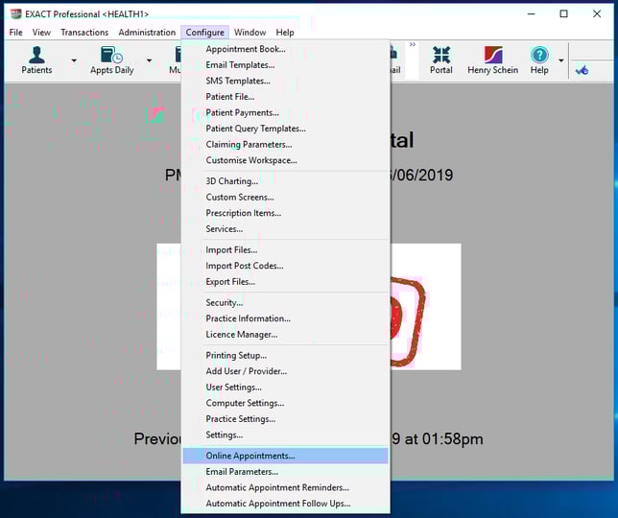The image size is (618, 518).
Task: Open the Patients toolbar icon
Action: 36,60
